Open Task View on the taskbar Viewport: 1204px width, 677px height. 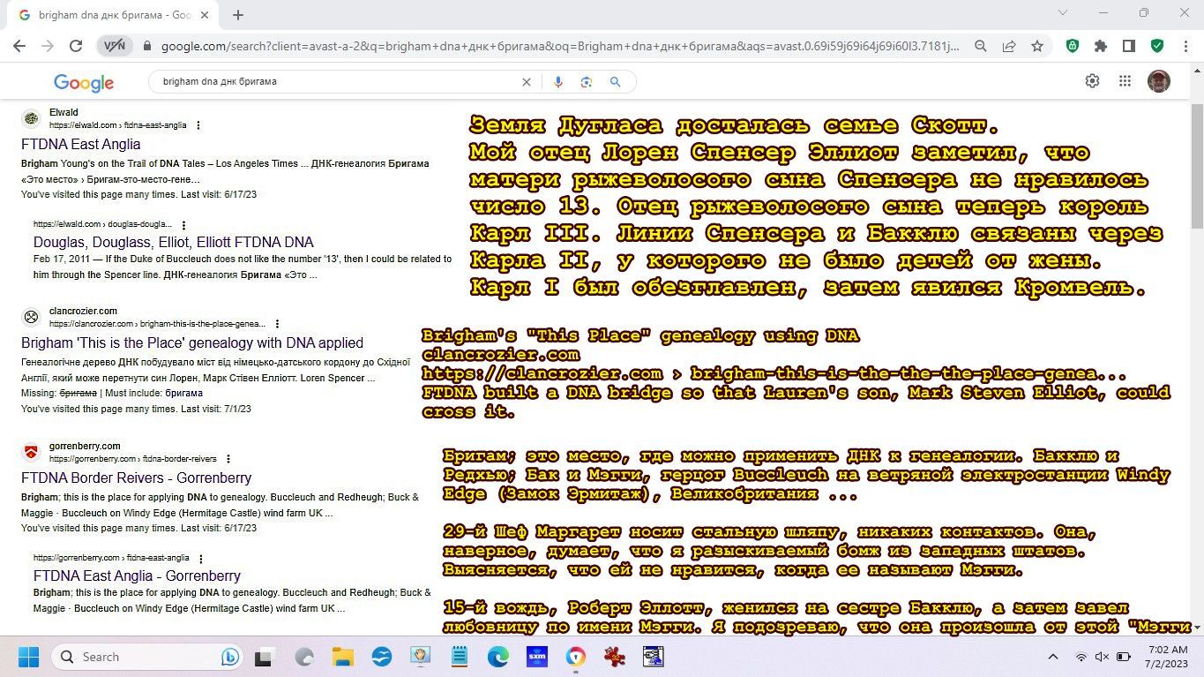(x=263, y=657)
